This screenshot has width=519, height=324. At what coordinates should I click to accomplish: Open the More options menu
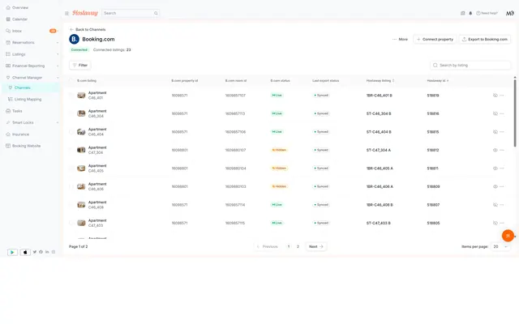tap(400, 40)
